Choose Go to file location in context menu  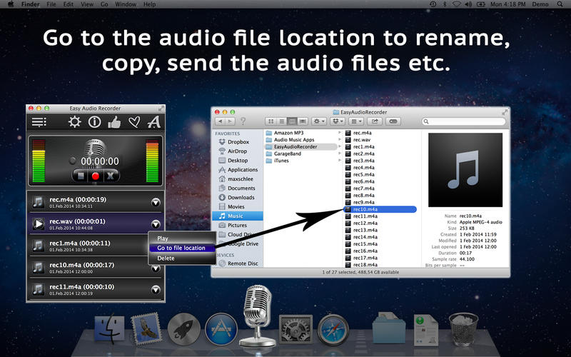coord(181,248)
